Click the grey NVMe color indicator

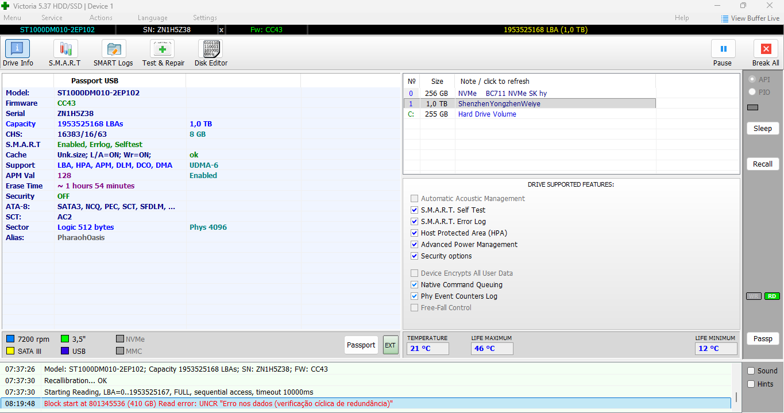click(120, 339)
